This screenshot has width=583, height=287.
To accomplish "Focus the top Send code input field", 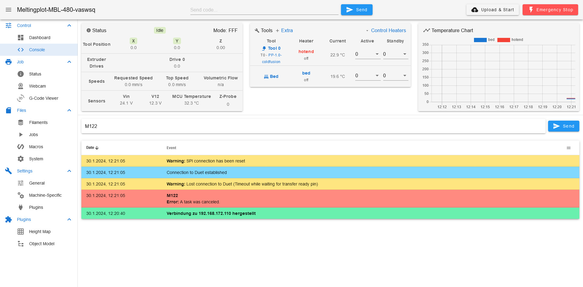I will [264, 10].
